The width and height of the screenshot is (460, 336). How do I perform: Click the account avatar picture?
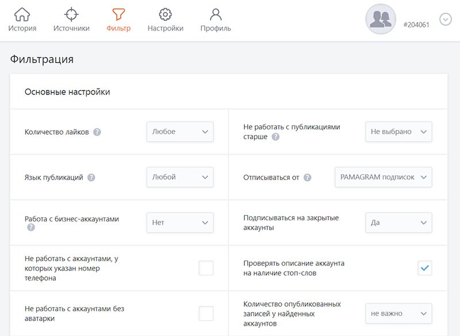click(x=381, y=19)
